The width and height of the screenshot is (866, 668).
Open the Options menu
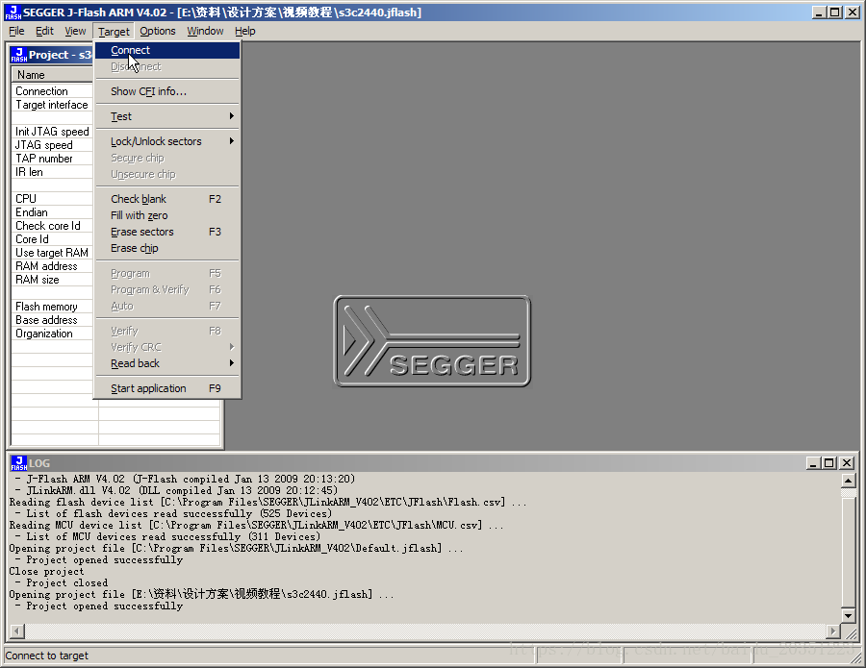click(158, 31)
